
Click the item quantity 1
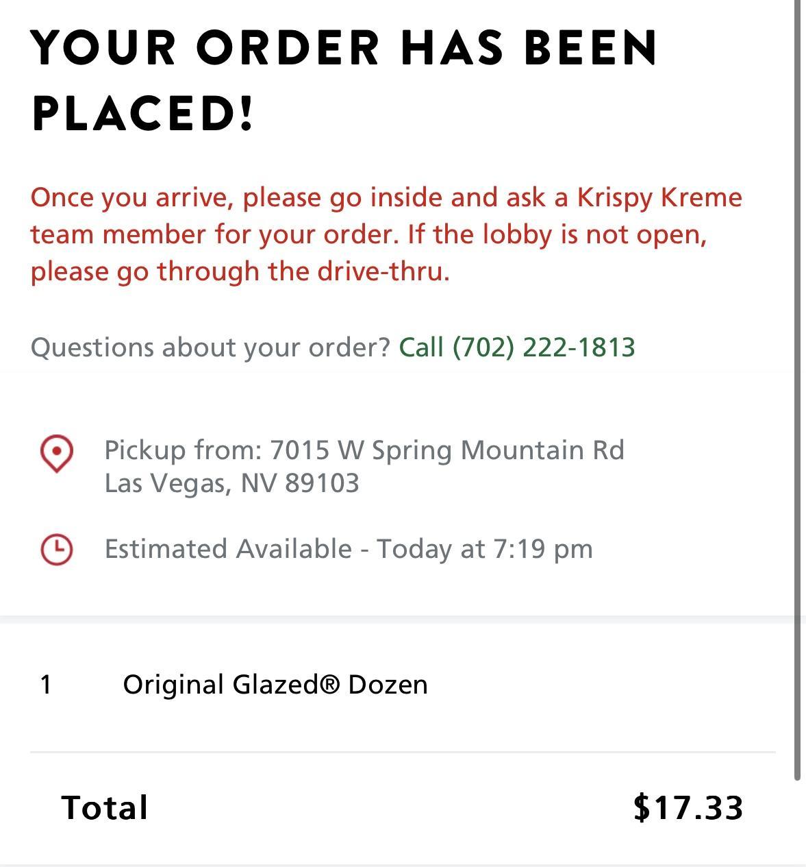pos(46,684)
